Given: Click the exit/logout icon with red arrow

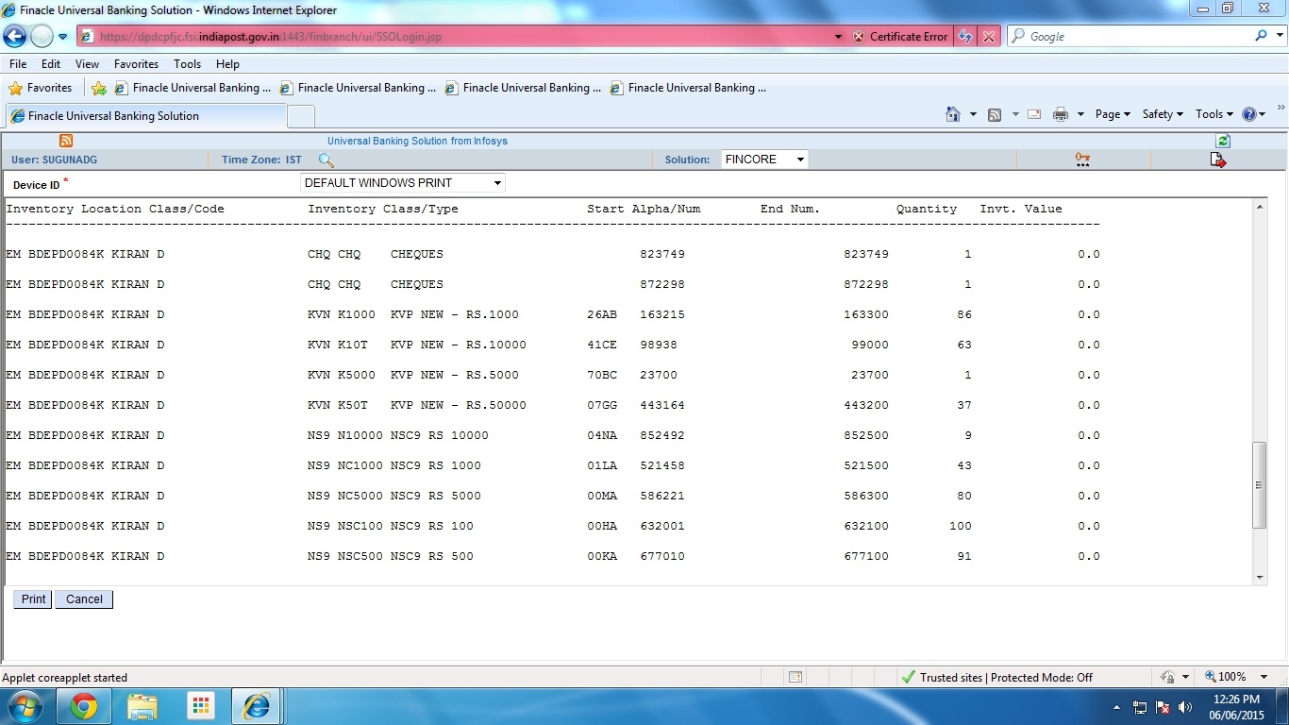Looking at the screenshot, I should coord(1217,160).
